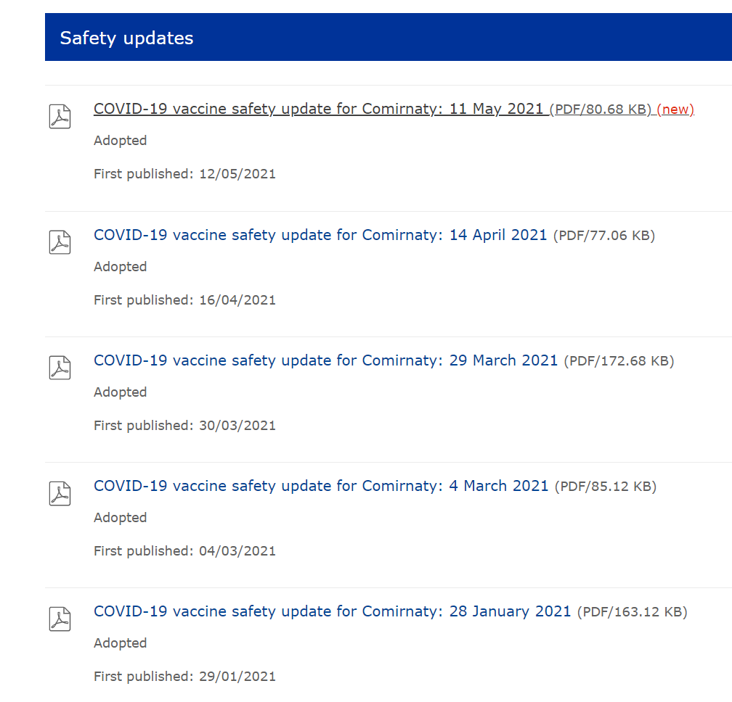Screen dimensions: 732x702
Task: Click Adopted status under 14 April 2021 update
Action: click(x=120, y=267)
